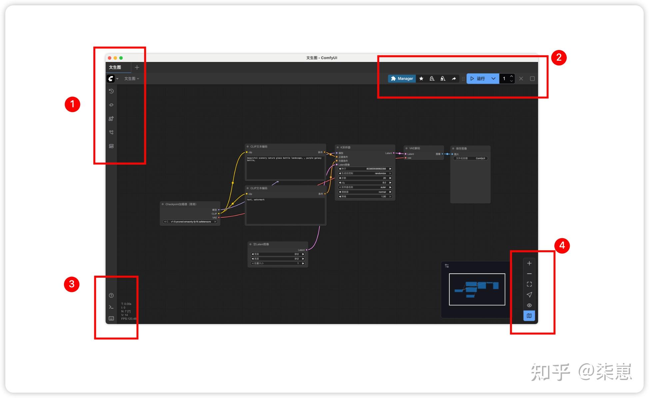Open the node library sidebar icon
The width and height of the screenshot is (649, 398).
point(111,105)
